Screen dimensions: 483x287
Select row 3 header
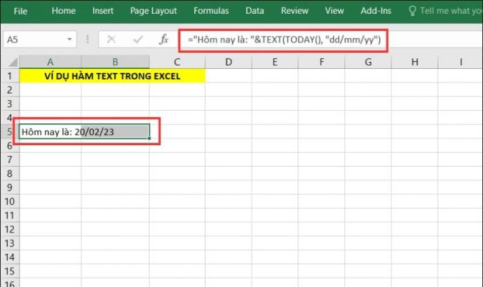(10, 103)
